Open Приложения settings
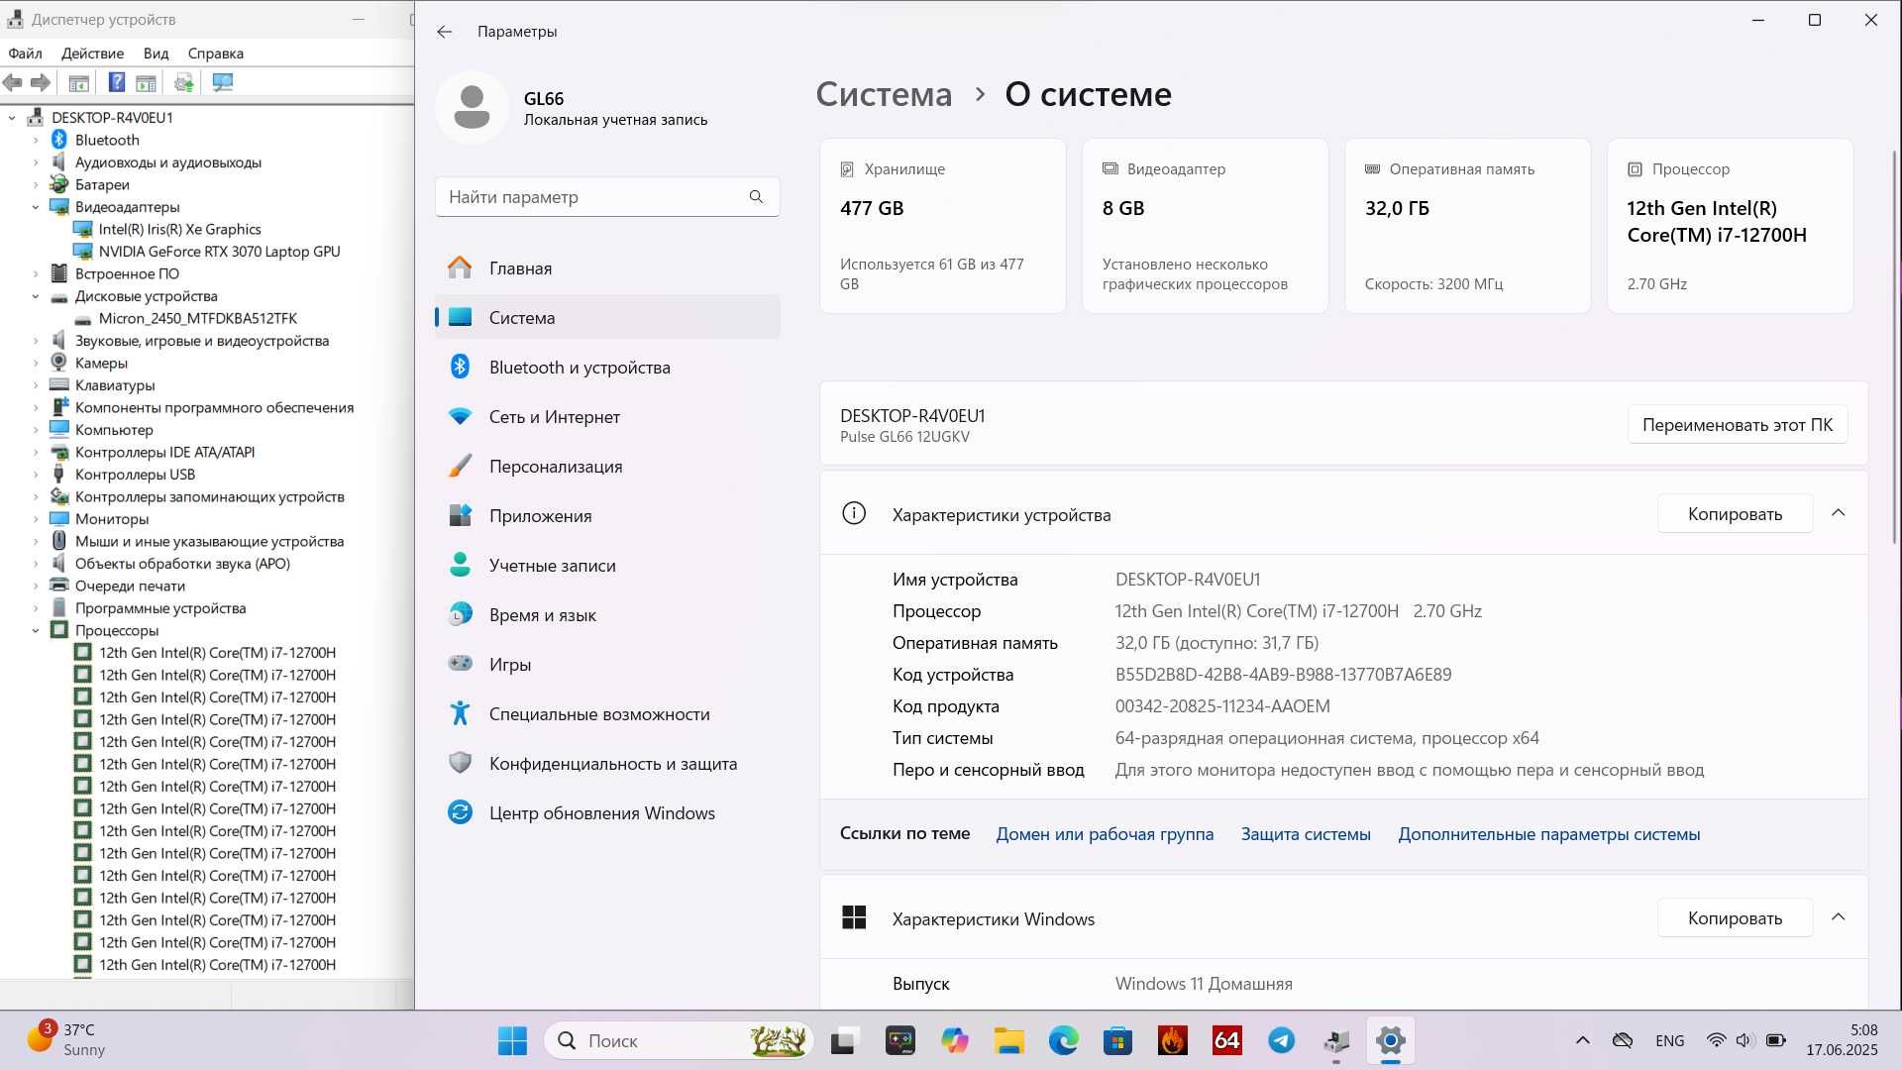 (x=607, y=516)
